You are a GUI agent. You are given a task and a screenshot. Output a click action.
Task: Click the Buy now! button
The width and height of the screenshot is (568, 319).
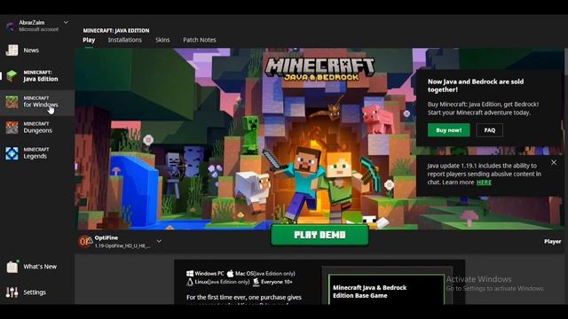(448, 130)
